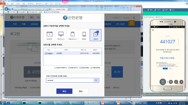Open the virtual keyboard icon in password field
The image size is (188, 105).
96,80
